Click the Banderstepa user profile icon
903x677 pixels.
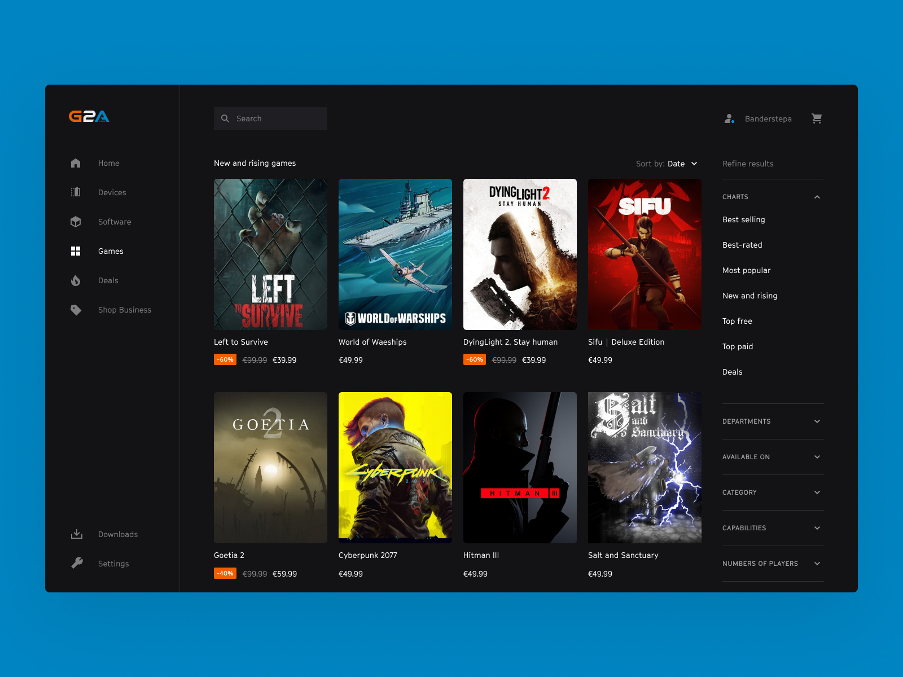[729, 118]
